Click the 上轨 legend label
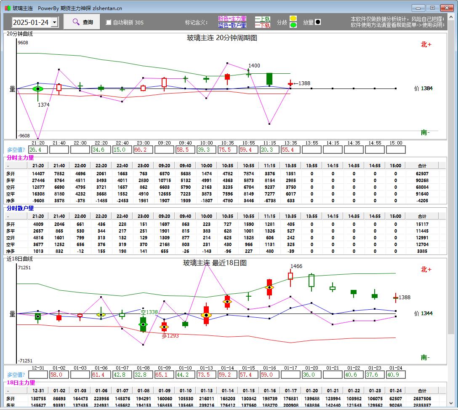 point(263,19)
